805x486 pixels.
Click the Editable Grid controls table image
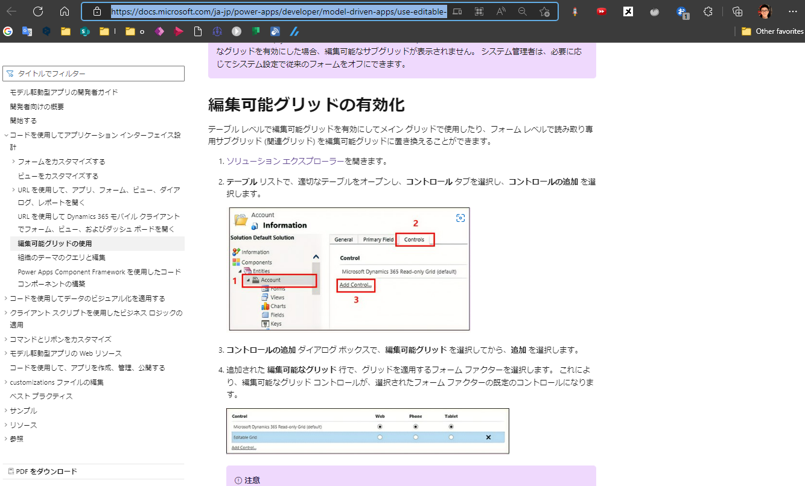click(x=367, y=431)
